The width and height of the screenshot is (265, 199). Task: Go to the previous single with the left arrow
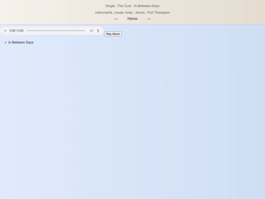116,19
